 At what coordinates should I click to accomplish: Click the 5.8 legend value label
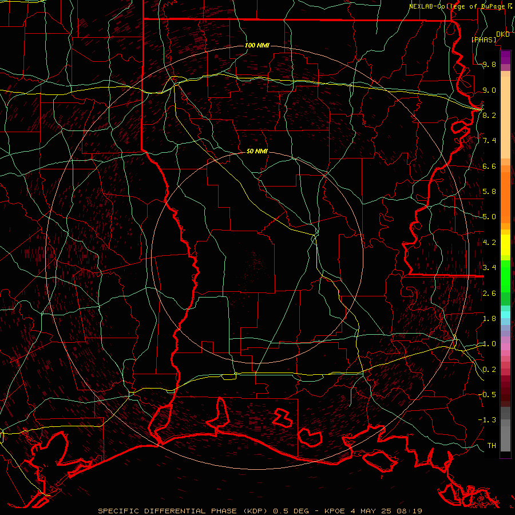489,192
